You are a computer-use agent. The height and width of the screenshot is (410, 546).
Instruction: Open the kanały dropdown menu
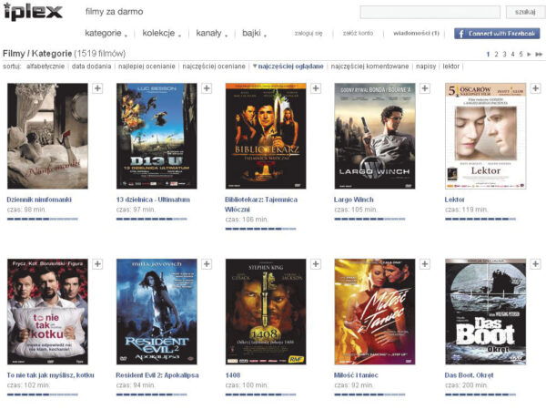tap(212, 34)
